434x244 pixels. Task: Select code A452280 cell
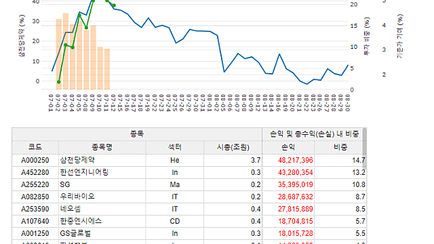35,172
